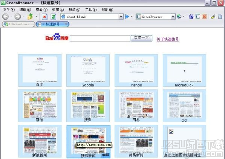
Task: Switch to the 1-GreenBrowser tab
Action: 18,24
